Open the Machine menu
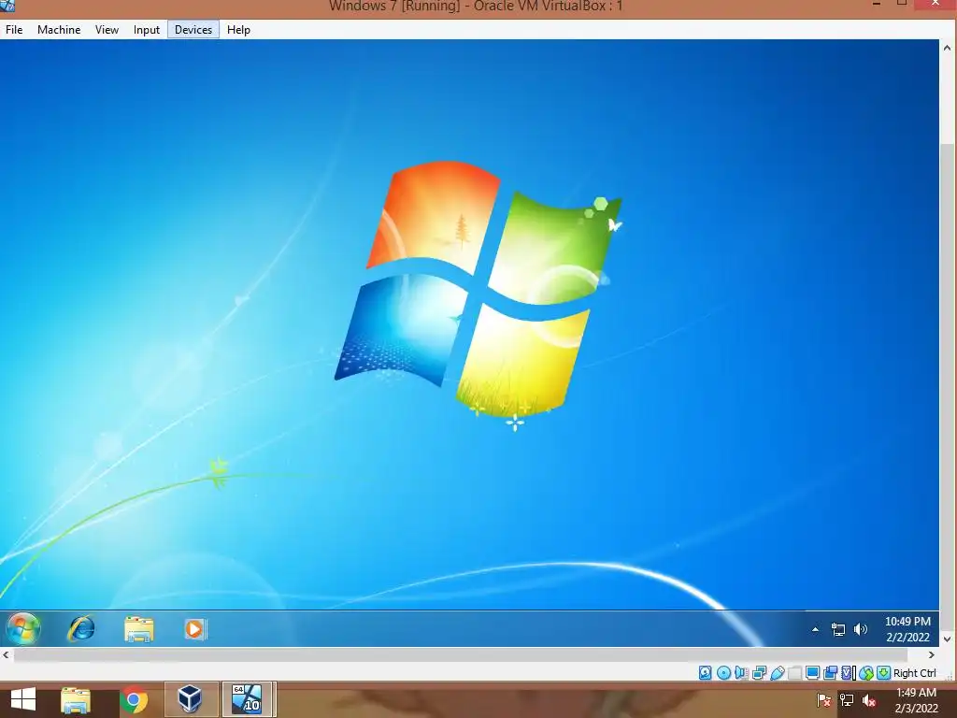The width and height of the screenshot is (957, 718). (x=59, y=29)
